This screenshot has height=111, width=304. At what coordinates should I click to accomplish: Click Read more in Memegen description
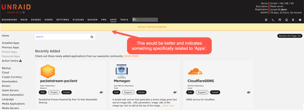tap(169, 106)
